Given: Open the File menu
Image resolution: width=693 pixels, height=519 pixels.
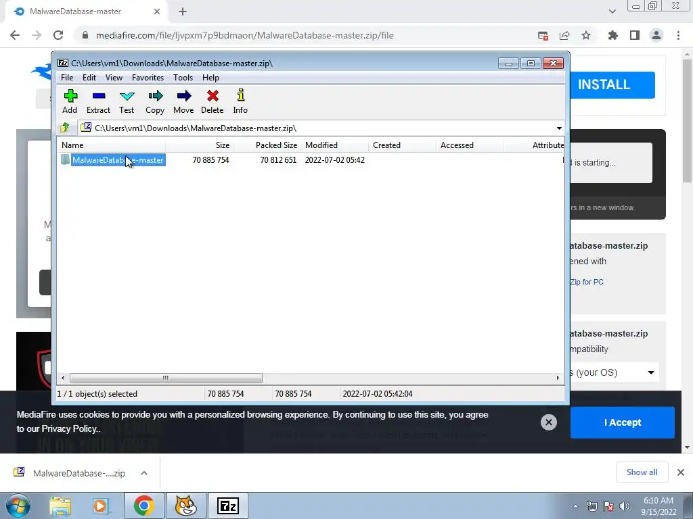Looking at the screenshot, I should (67, 78).
